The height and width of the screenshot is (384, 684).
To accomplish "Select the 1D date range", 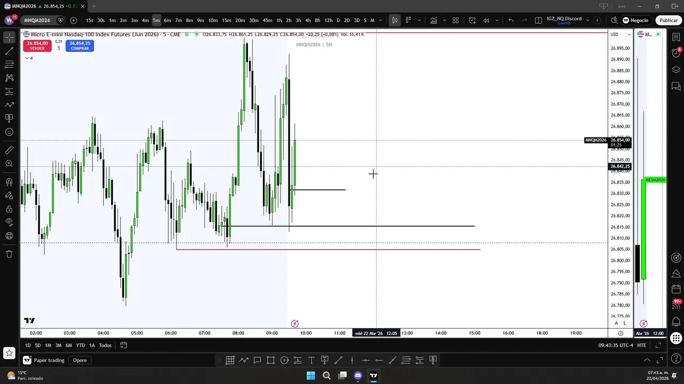I will 28,345.
